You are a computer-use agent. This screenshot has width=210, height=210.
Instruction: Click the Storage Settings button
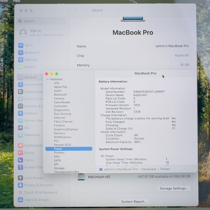coord(174,188)
